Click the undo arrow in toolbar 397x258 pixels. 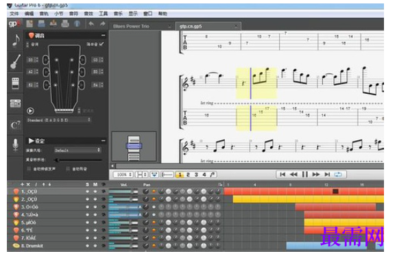[x=91, y=24]
